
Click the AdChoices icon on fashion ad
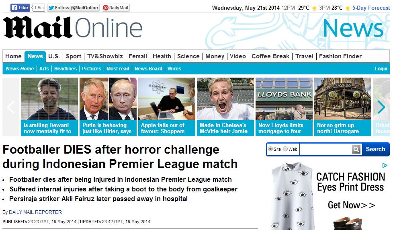pyautogui.click(x=385, y=166)
